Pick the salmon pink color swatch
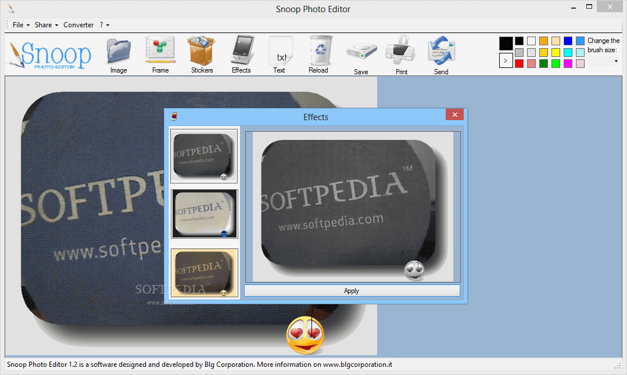This screenshot has width=627, height=375. pos(532,63)
